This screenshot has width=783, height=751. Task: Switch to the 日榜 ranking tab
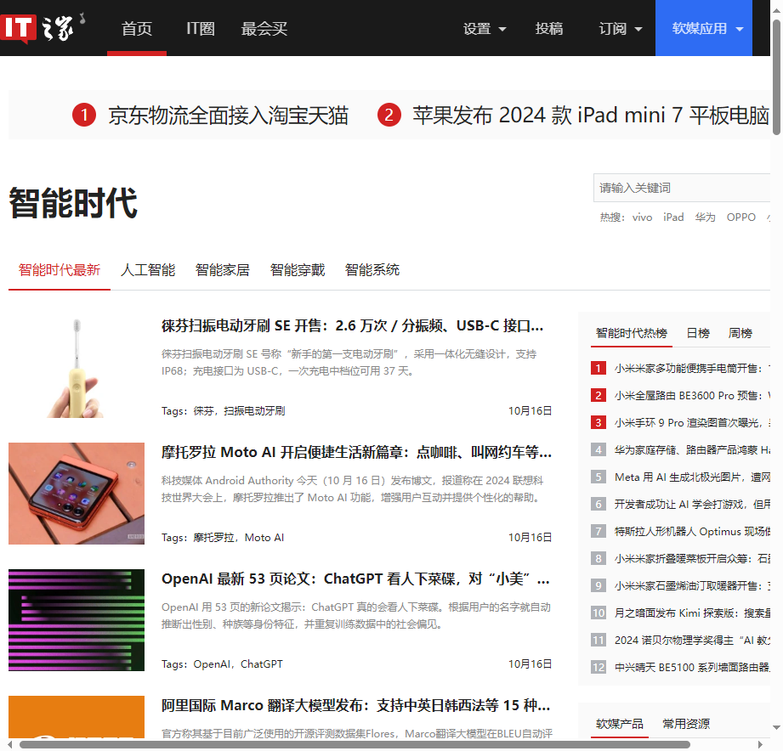coord(698,333)
